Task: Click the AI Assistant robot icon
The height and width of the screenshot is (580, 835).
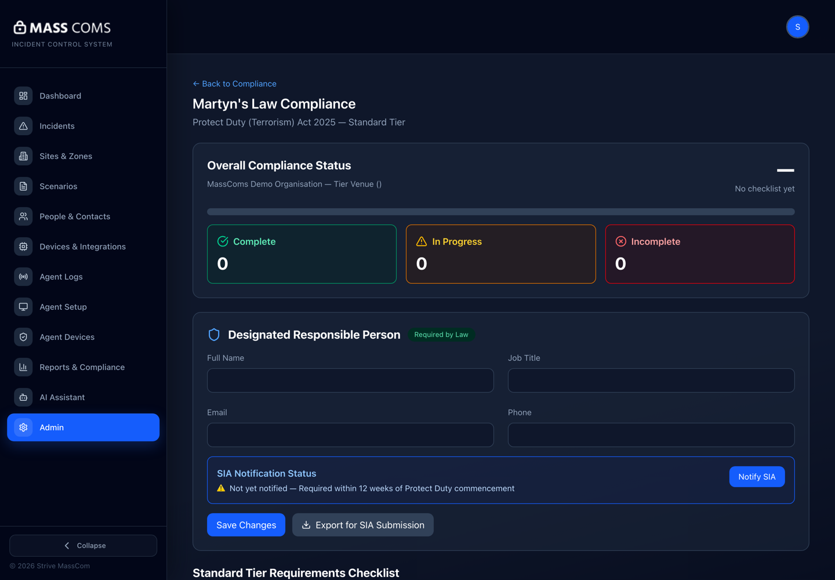Action: 23,397
